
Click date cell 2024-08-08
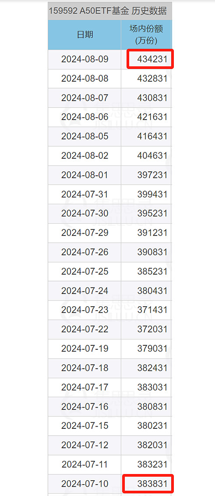[85, 79]
